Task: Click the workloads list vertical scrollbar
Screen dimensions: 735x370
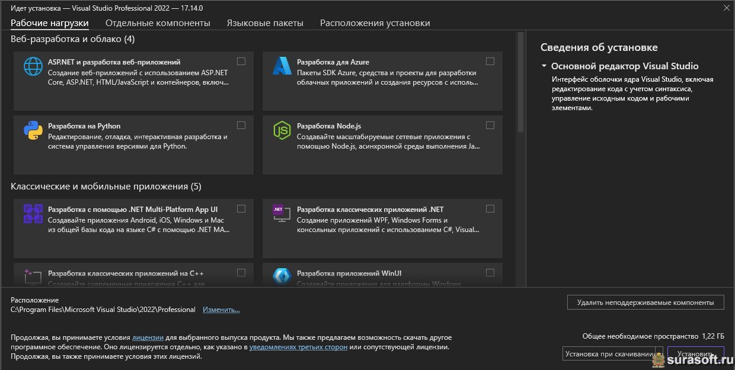Action: coord(520,83)
